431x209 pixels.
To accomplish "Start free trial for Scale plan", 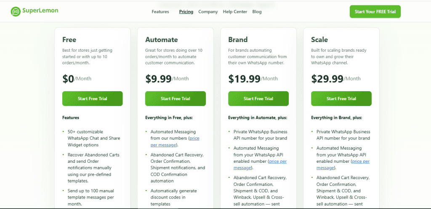I will 341,99.
